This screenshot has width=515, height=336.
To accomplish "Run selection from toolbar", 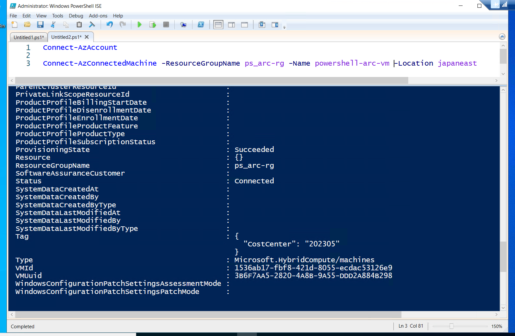I will [153, 25].
